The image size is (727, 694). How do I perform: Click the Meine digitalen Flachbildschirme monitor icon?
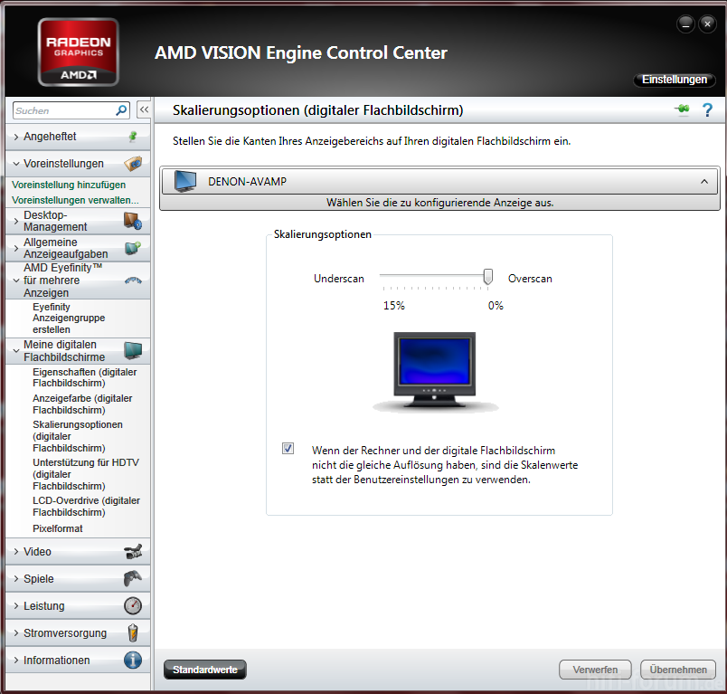click(x=133, y=351)
